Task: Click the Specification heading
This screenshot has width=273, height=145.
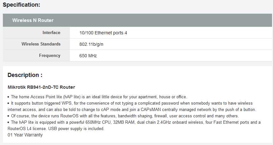Action: [21, 5]
